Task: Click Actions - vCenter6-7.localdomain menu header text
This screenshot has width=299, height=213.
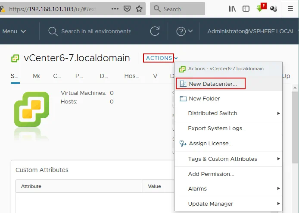Action: [x=226, y=69]
